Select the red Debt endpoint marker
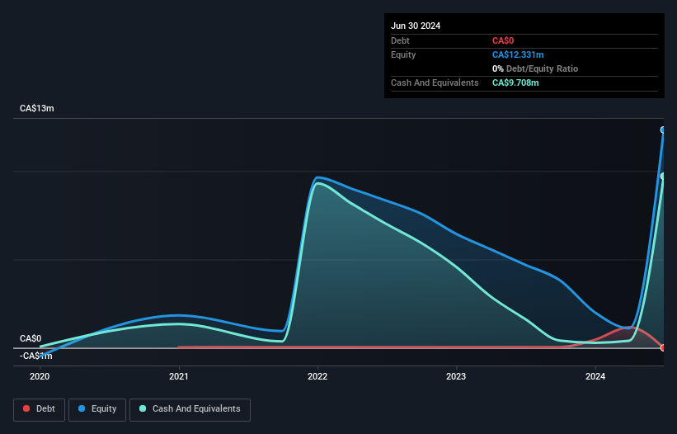 click(x=663, y=347)
